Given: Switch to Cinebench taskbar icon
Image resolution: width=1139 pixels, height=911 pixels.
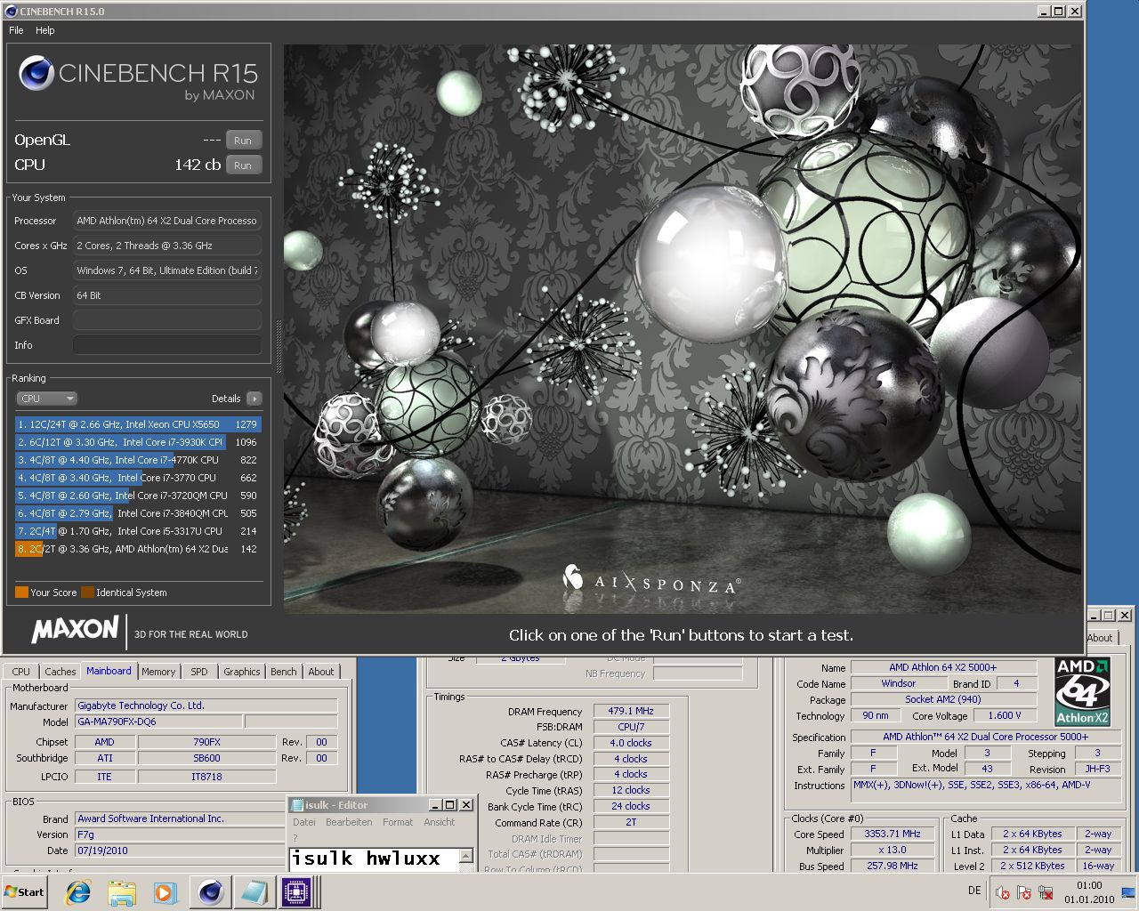Looking at the screenshot, I should tap(211, 891).
